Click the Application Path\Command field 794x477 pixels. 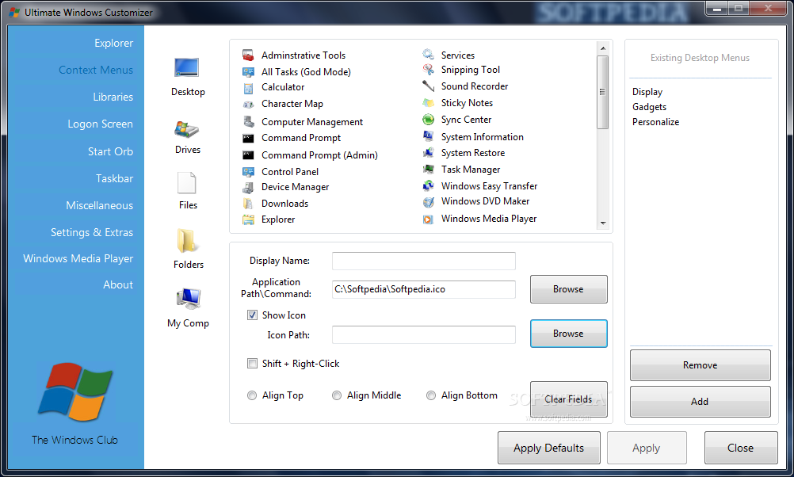tap(424, 289)
